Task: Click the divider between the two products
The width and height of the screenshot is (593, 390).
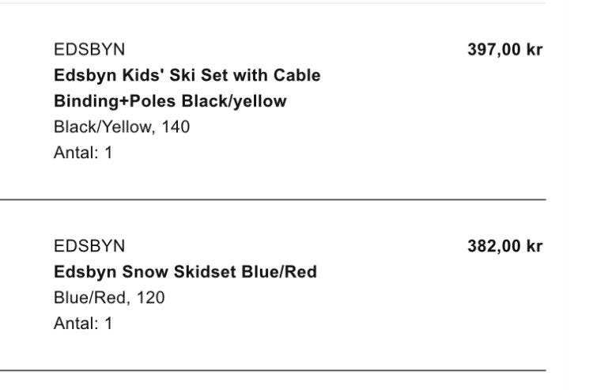Action: 273,200
